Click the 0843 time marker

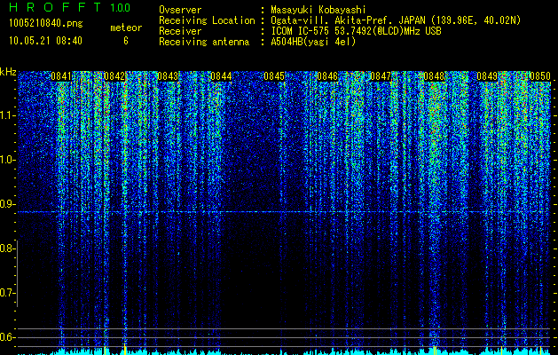click(168, 76)
